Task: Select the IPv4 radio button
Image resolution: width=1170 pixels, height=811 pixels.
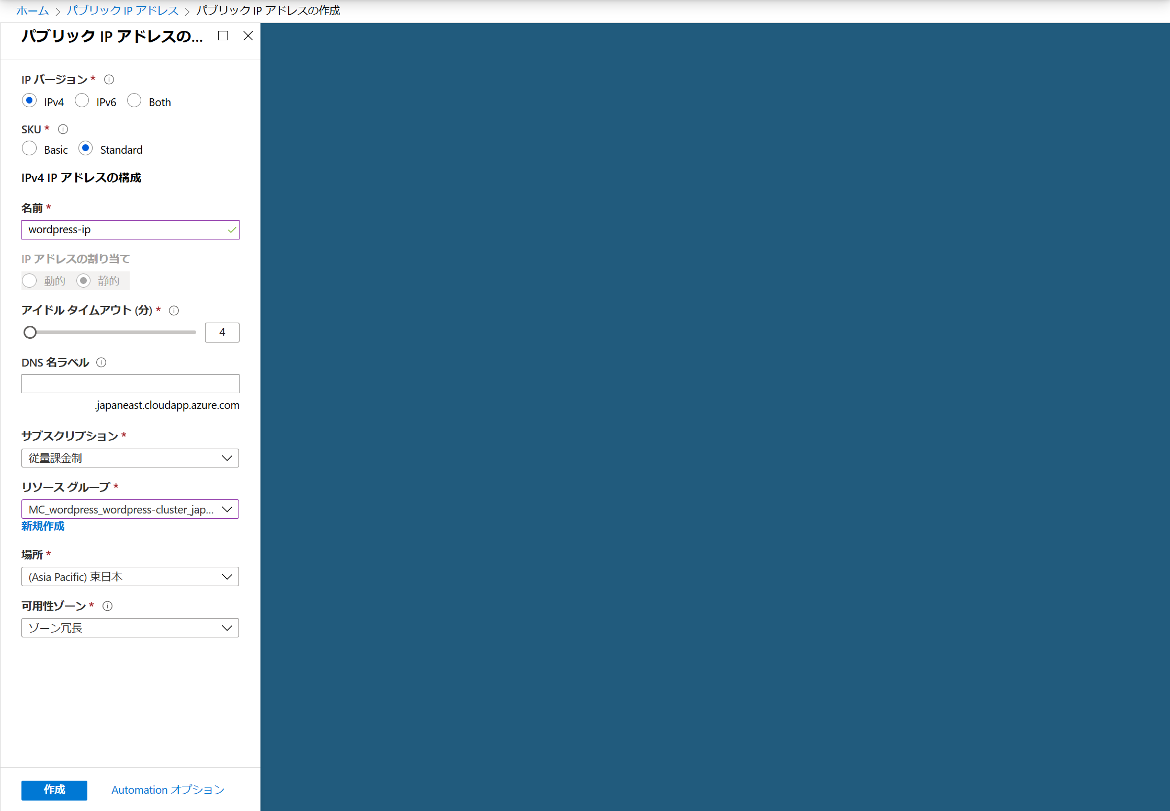Action: pyautogui.click(x=29, y=100)
